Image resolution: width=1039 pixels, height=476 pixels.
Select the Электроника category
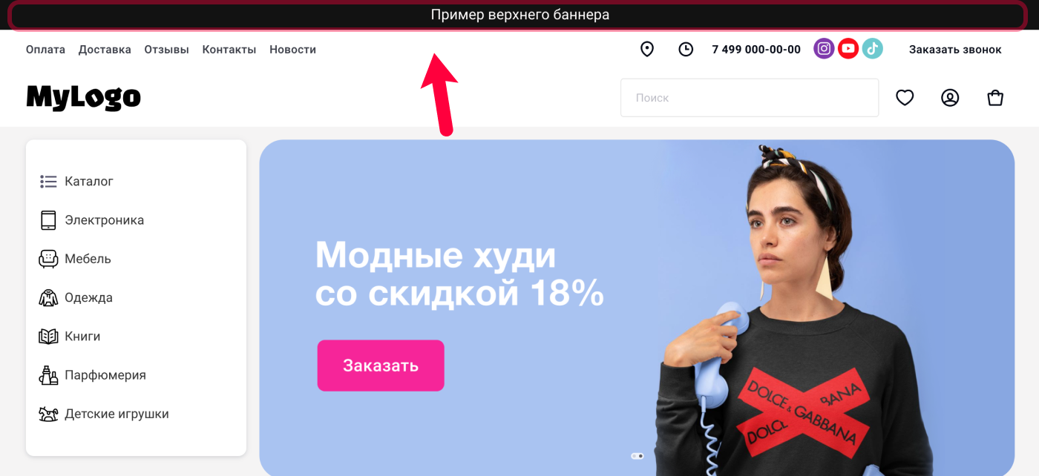pos(91,220)
